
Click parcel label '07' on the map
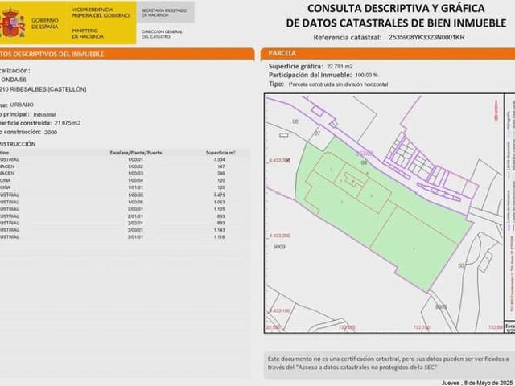coord(317,133)
